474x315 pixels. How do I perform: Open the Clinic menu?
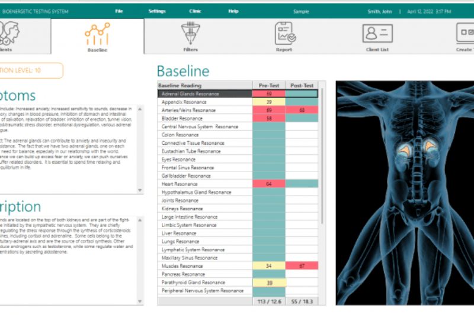tap(195, 11)
